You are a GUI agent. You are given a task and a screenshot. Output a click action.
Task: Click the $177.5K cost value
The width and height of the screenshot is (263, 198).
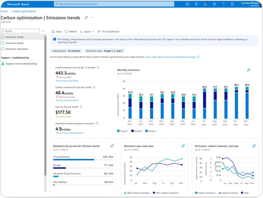(x=63, y=112)
